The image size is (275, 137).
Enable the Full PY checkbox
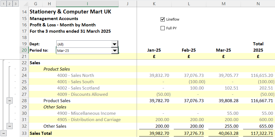(163, 28)
